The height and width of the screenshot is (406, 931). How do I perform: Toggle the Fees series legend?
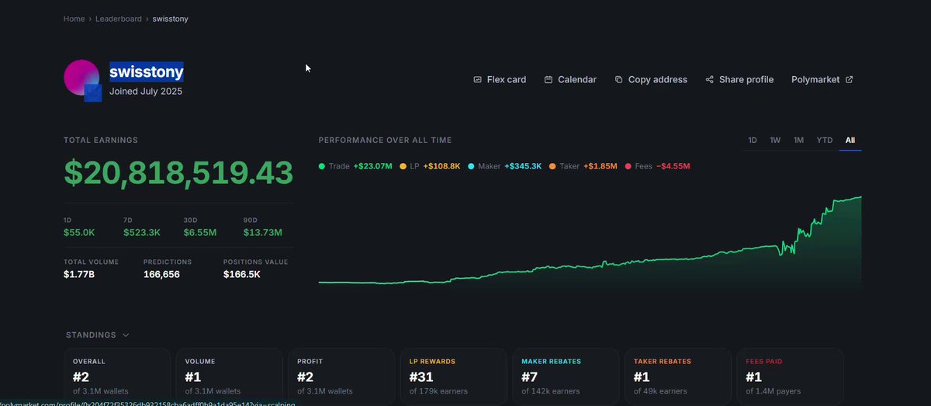click(x=657, y=166)
